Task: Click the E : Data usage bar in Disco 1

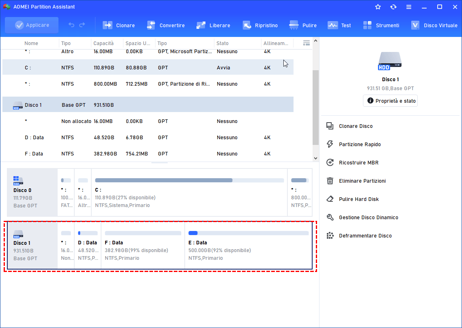Action: [x=248, y=233]
